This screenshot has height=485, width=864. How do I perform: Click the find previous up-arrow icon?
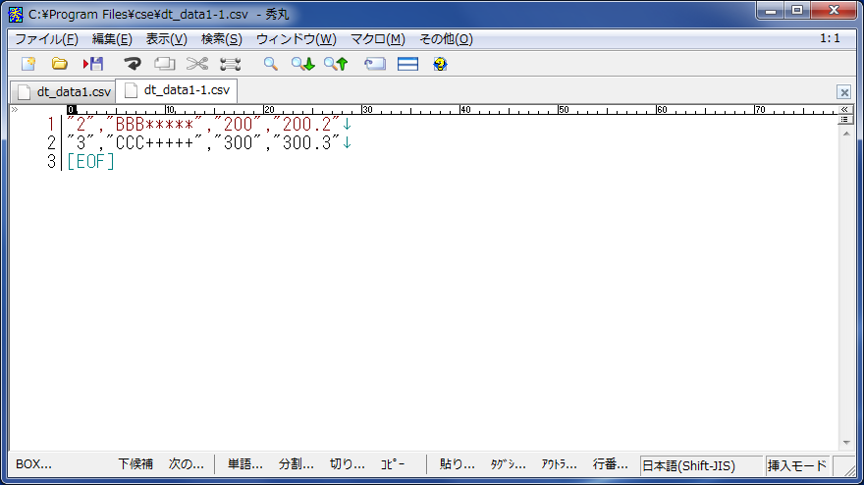click(x=336, y=64)
